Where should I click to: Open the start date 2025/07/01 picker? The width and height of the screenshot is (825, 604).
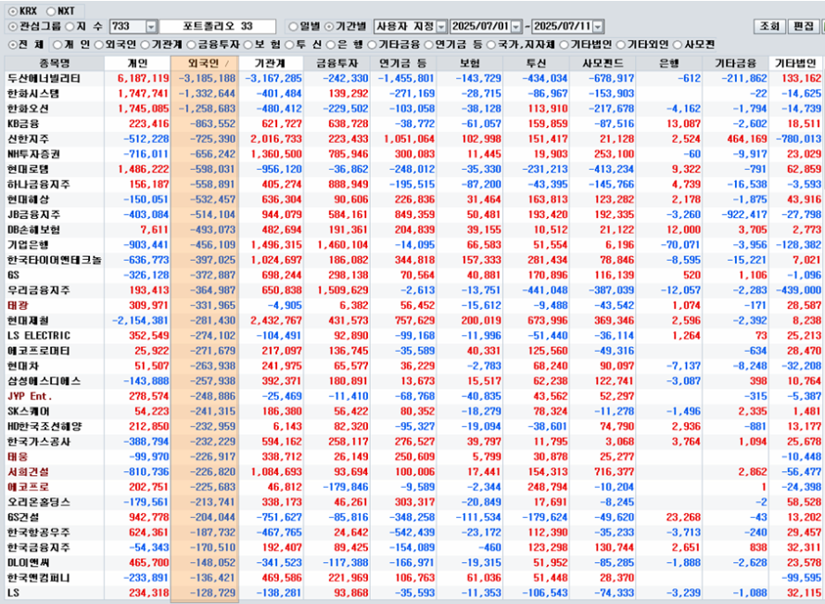click(517, 26)
